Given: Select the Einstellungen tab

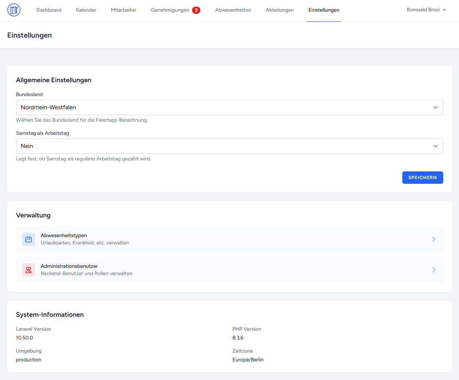Looking at the screenshot, I should [x=324, y=10].
